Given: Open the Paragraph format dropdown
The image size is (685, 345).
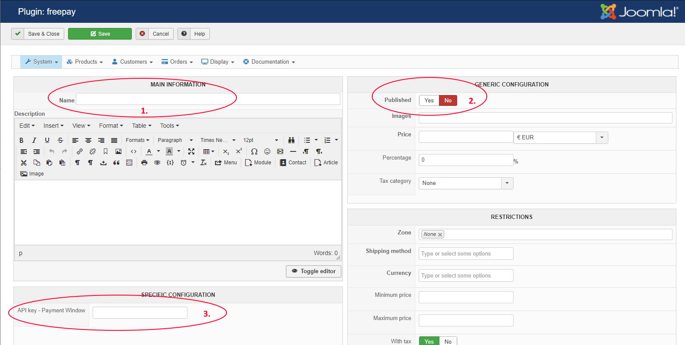Looking at the screenshot, I should (175, 140).
